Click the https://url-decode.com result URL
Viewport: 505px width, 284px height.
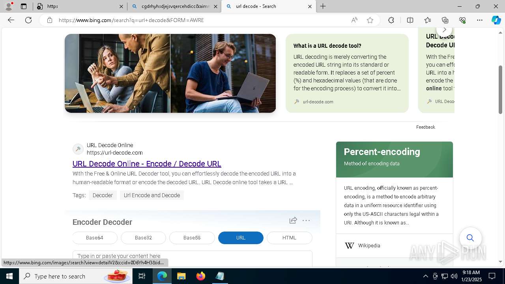point(115,153)
